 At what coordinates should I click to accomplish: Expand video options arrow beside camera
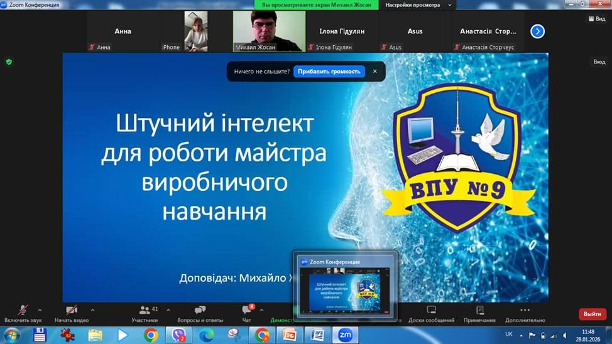(92, 309)
